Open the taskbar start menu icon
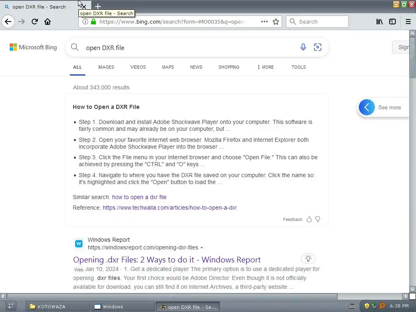Viewport: 416px width, 312px height. tap(10, 306)
